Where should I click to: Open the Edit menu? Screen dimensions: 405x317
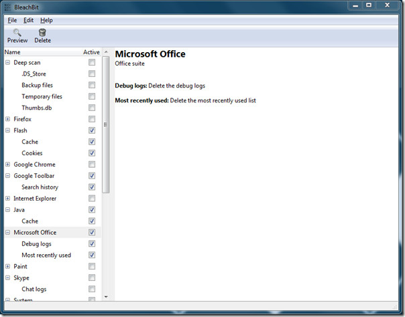(x=28, y=20)
